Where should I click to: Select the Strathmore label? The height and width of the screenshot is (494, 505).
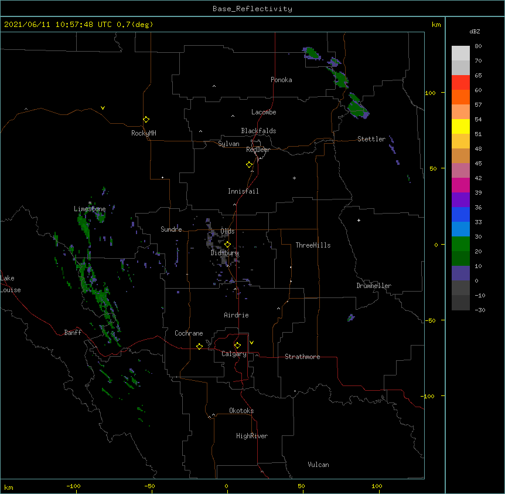tap(302, 357)
